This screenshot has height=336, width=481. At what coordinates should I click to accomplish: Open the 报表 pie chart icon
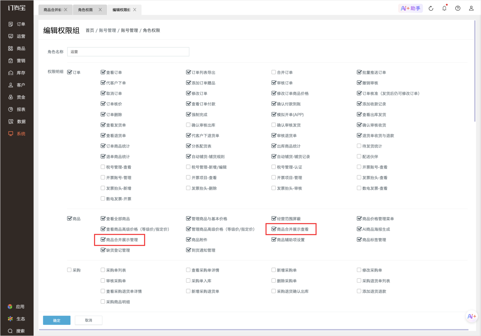[x=11, y=109]
